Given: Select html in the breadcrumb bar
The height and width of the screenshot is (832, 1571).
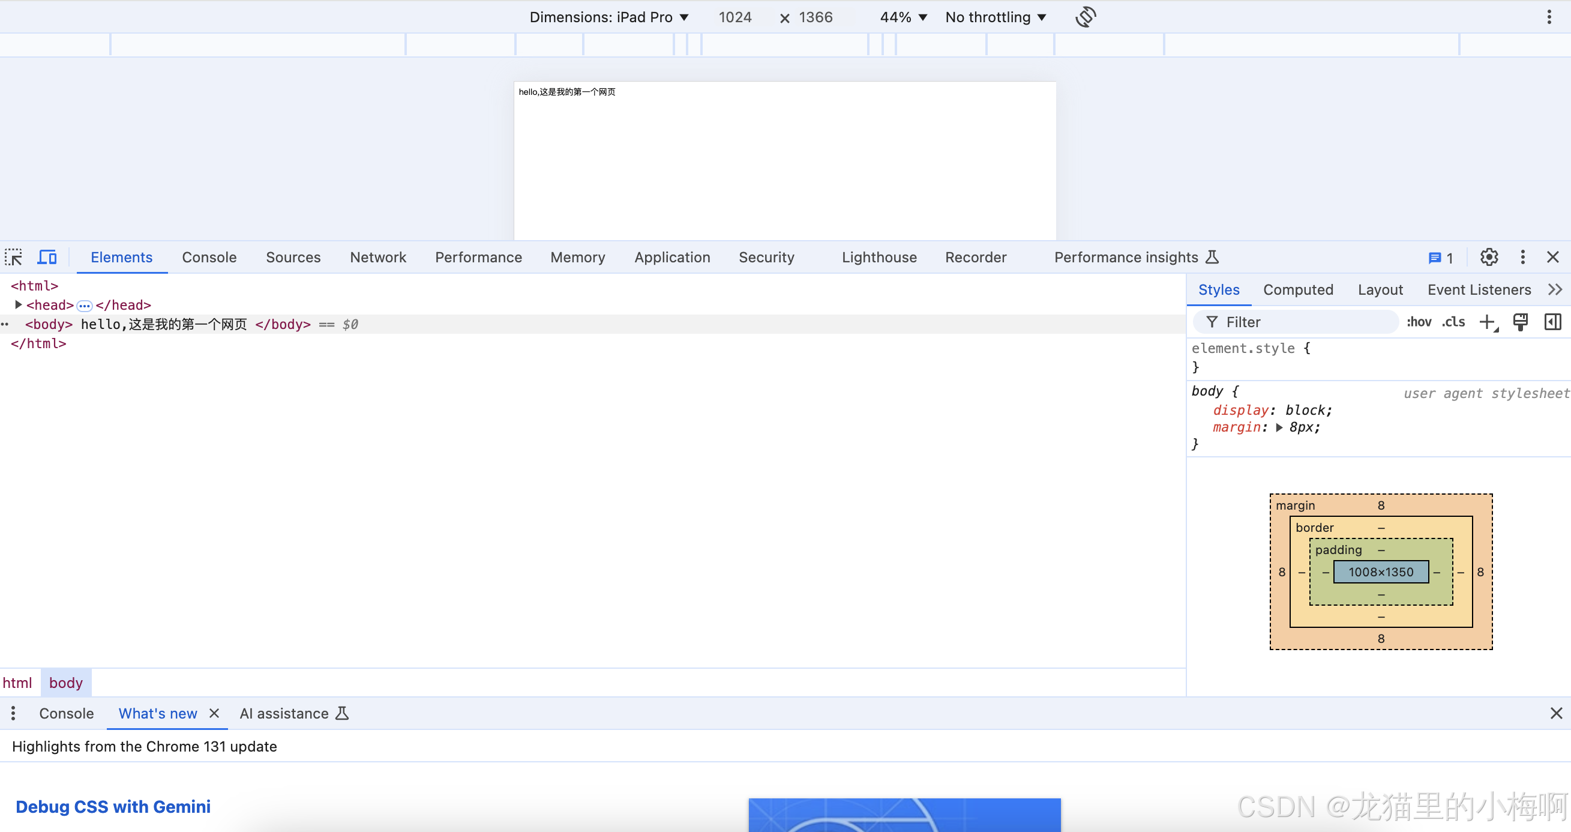Looking at the screenshot, I should (17, 683).
